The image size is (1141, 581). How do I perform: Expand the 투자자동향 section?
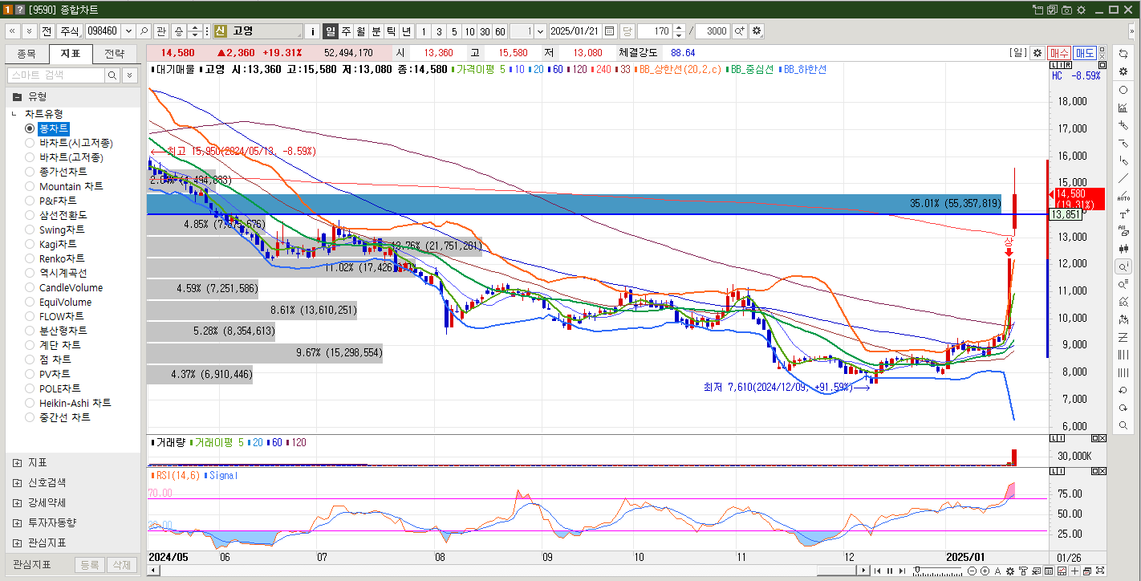17,522
